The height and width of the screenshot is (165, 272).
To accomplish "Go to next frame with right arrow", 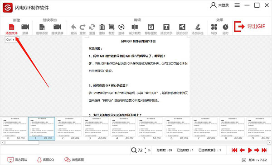I will [257, 150].
